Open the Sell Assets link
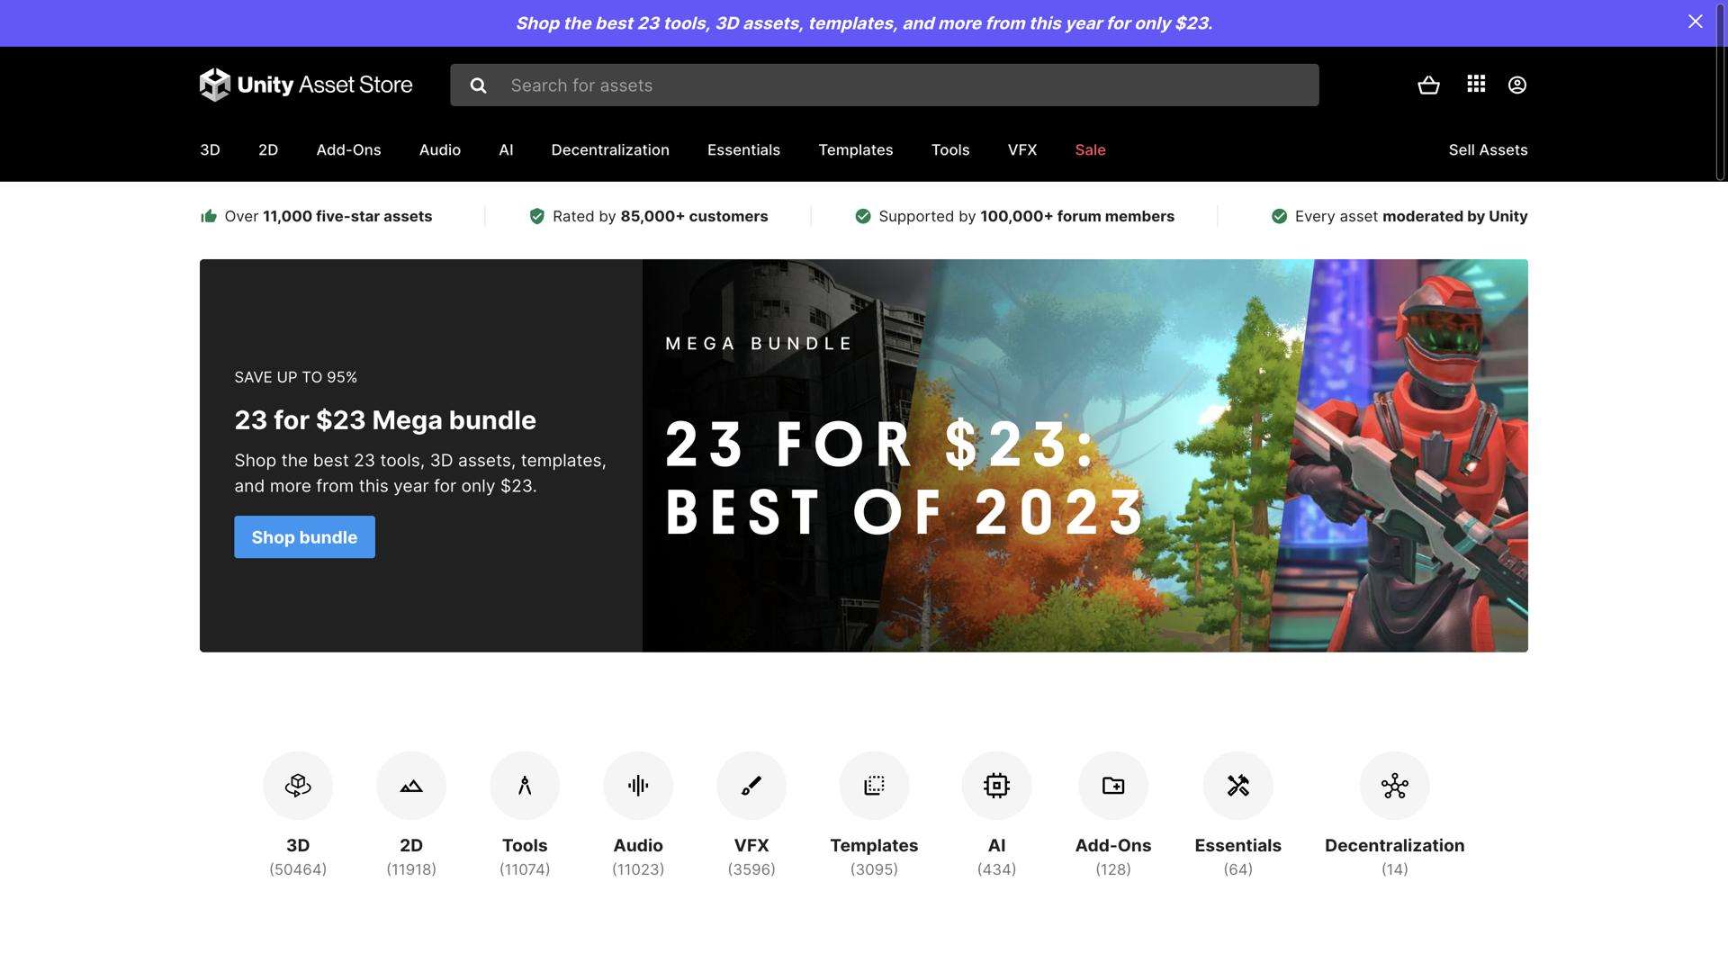This screenshot has width=1728, height=972. tap(1488, 149)
